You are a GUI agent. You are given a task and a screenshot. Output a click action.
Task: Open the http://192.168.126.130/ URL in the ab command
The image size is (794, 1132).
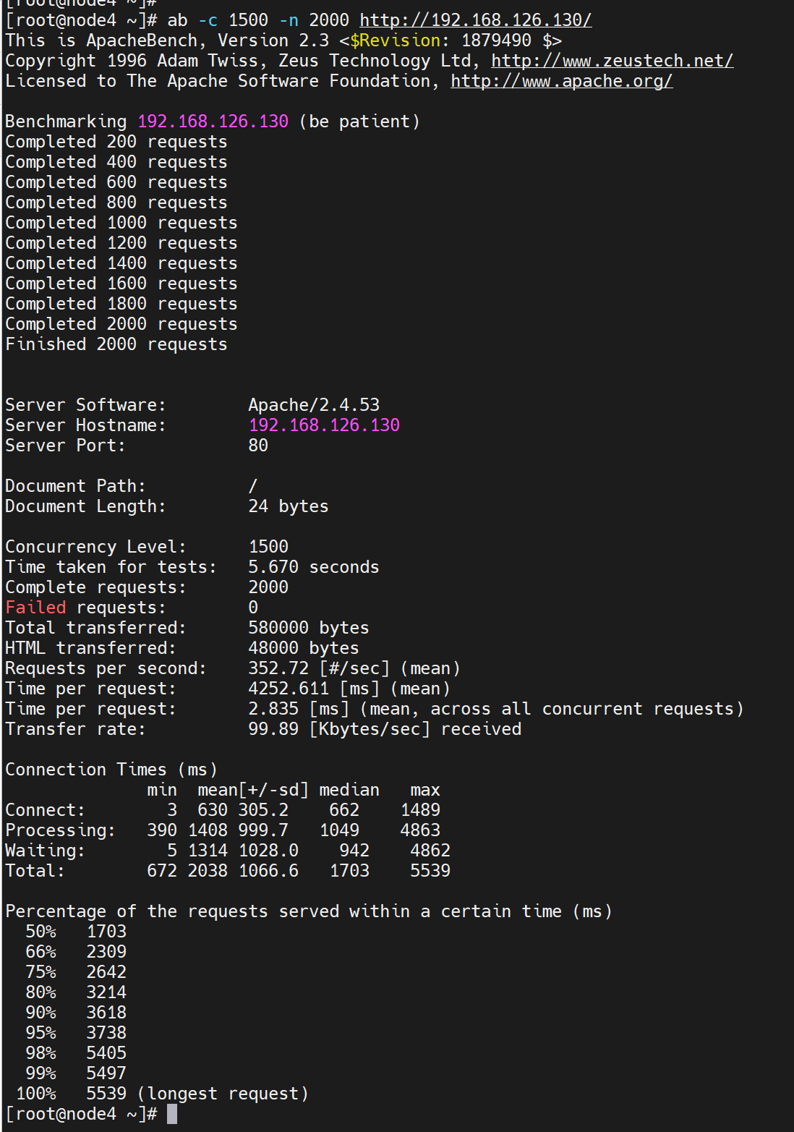[x=475, y=20]
